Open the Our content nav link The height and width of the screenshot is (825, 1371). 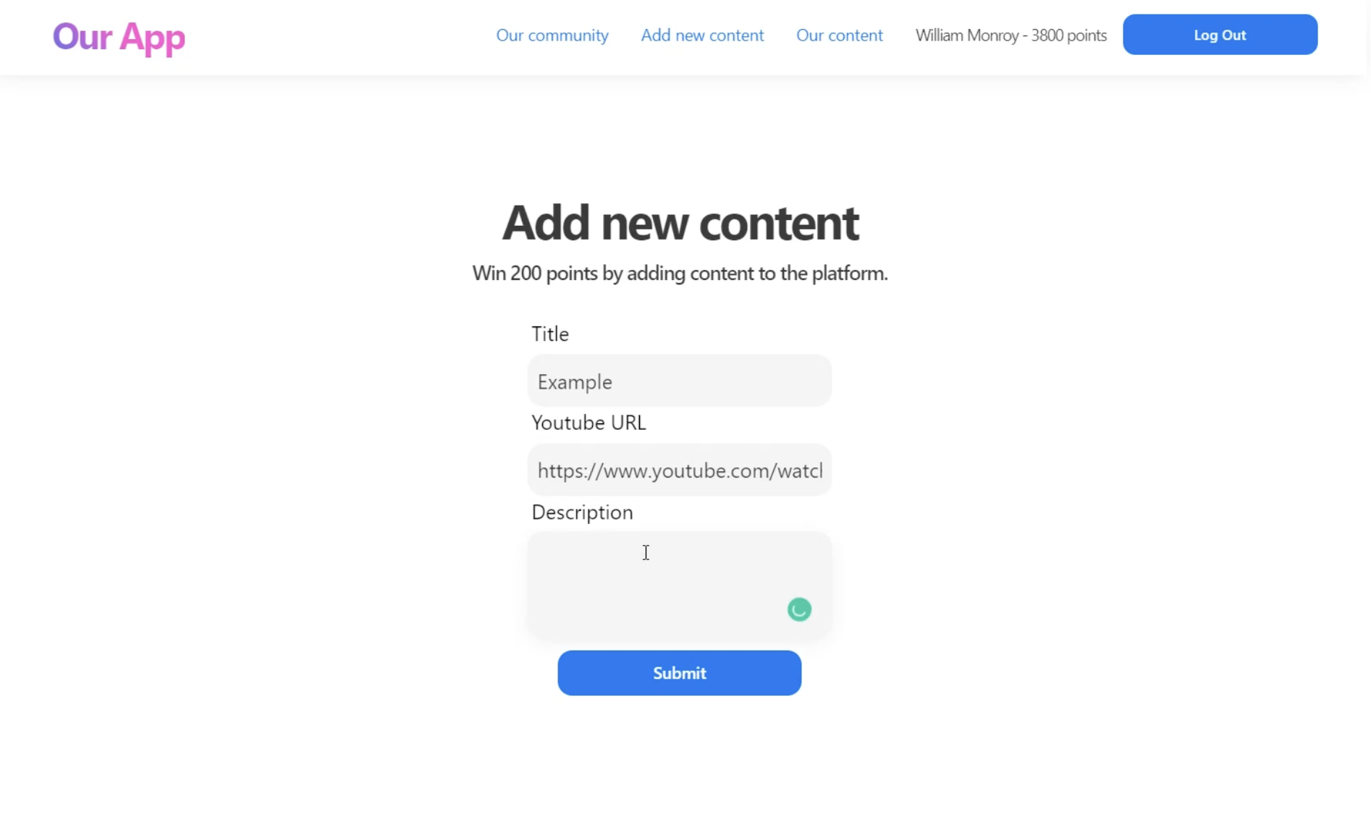pyautogui.click(x=840, y=35)
